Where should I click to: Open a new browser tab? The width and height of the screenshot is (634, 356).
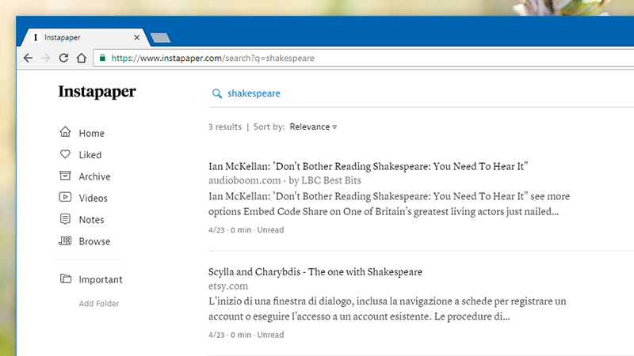click(x=161, y=38)
